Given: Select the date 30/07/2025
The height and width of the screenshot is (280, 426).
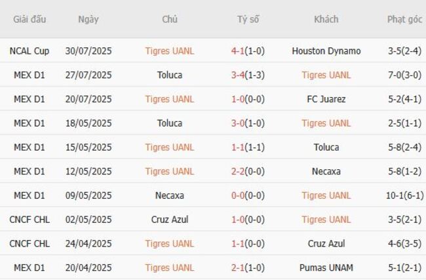Looking at the screenshot, I should (x=88, y=51).
